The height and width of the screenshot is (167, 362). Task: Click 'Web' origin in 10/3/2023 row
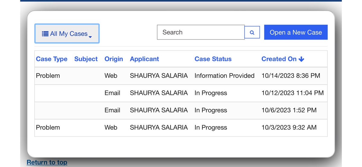click(111, 128)
